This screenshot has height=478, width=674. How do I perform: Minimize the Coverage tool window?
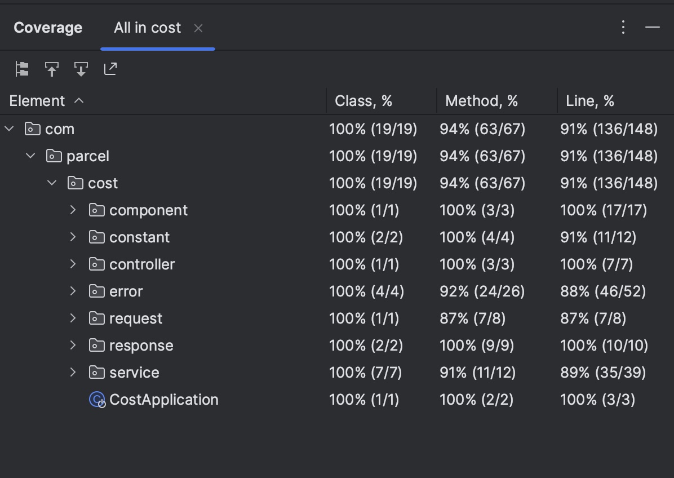(653, 27)
